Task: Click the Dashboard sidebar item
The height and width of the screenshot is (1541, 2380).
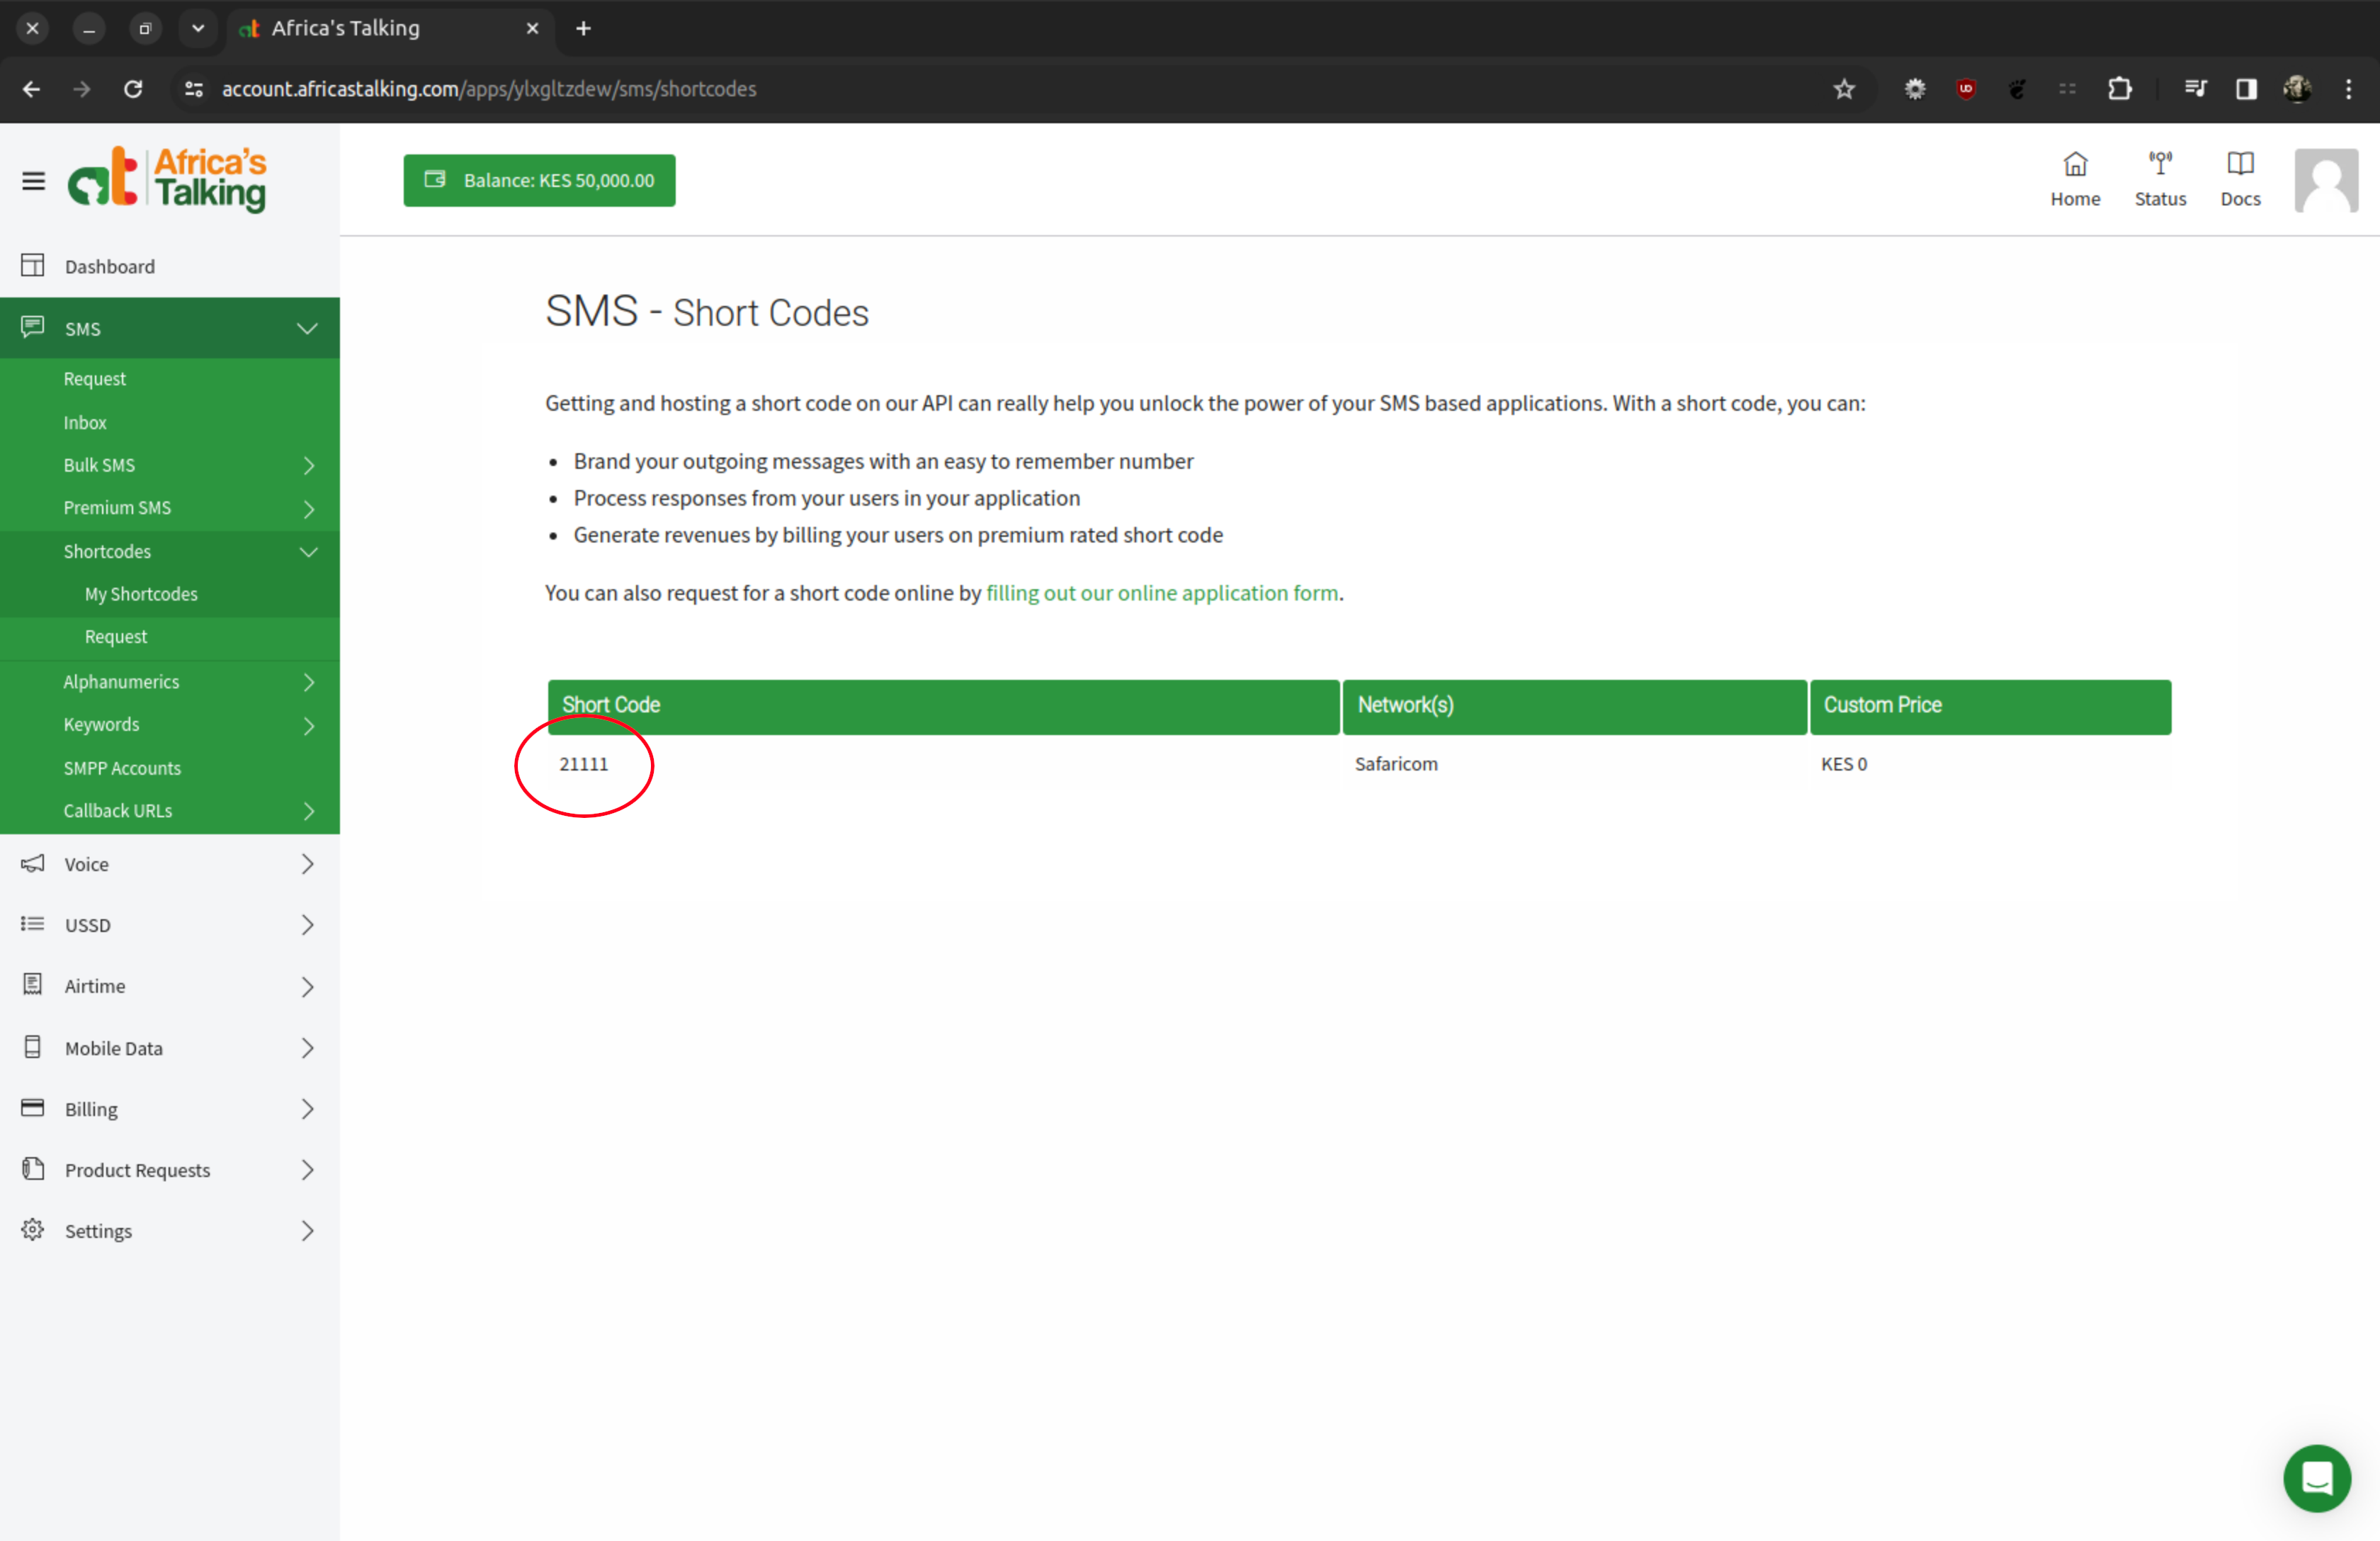Action: point(110,266)
